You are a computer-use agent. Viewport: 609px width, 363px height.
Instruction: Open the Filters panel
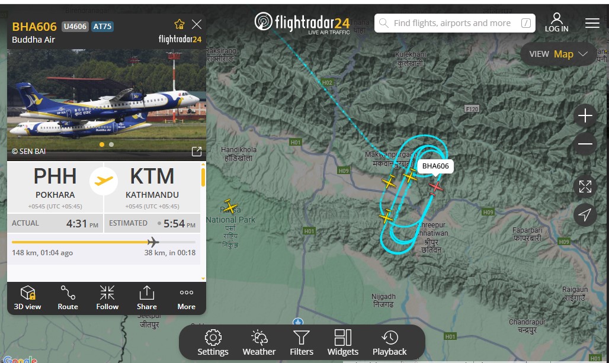302,342
